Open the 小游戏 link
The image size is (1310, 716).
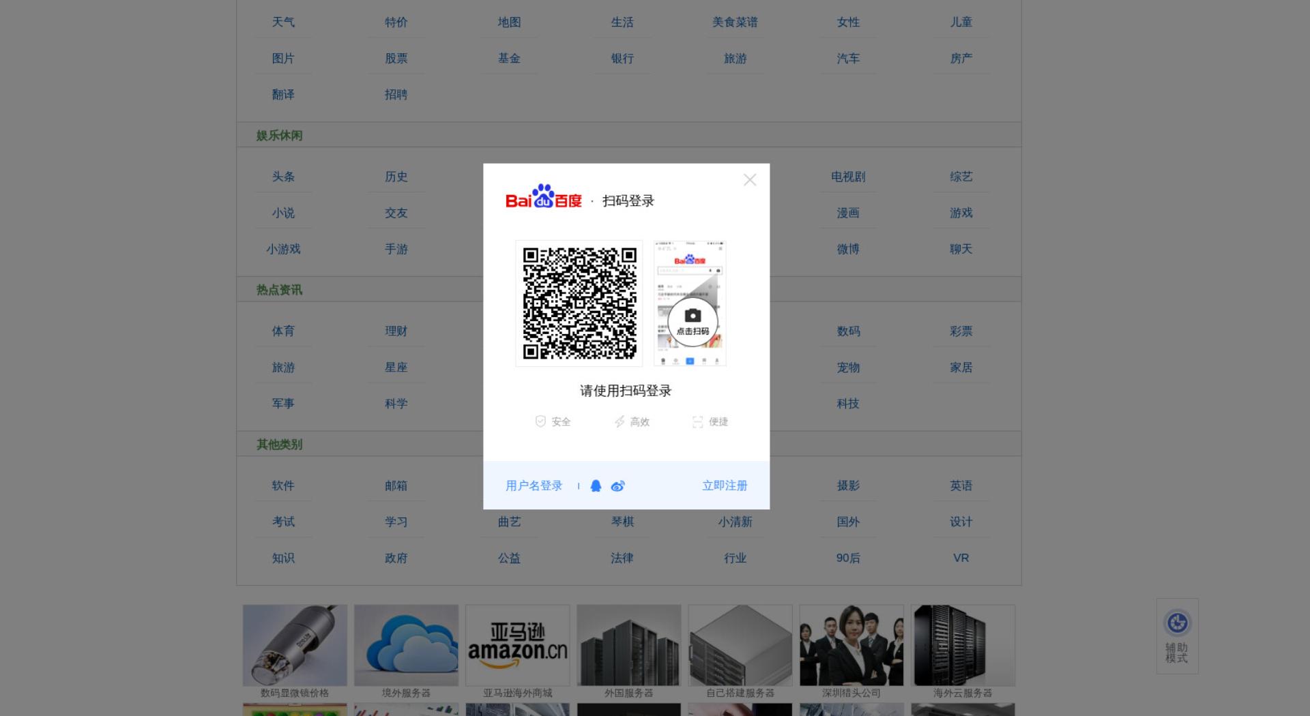tap(283, 249)
